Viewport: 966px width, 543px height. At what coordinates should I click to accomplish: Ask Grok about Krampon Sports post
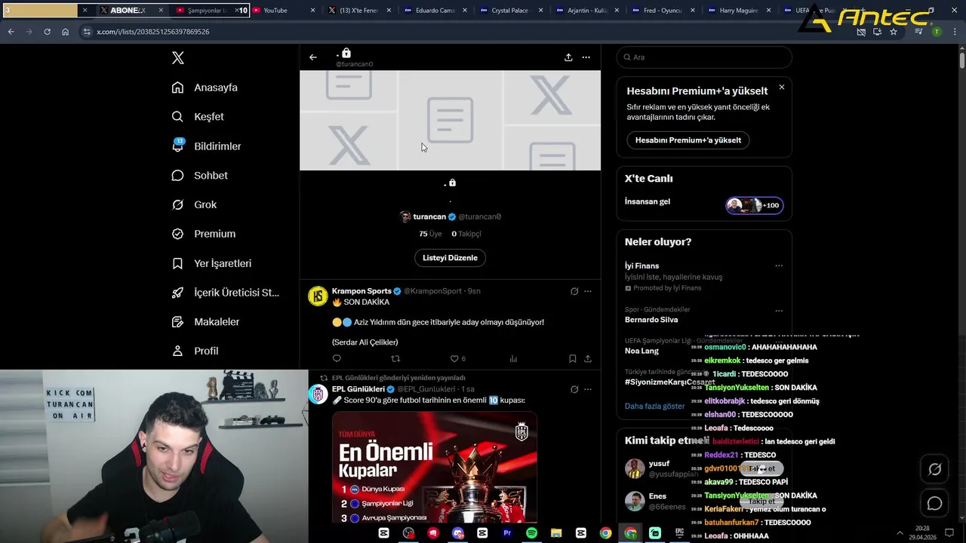574,291
